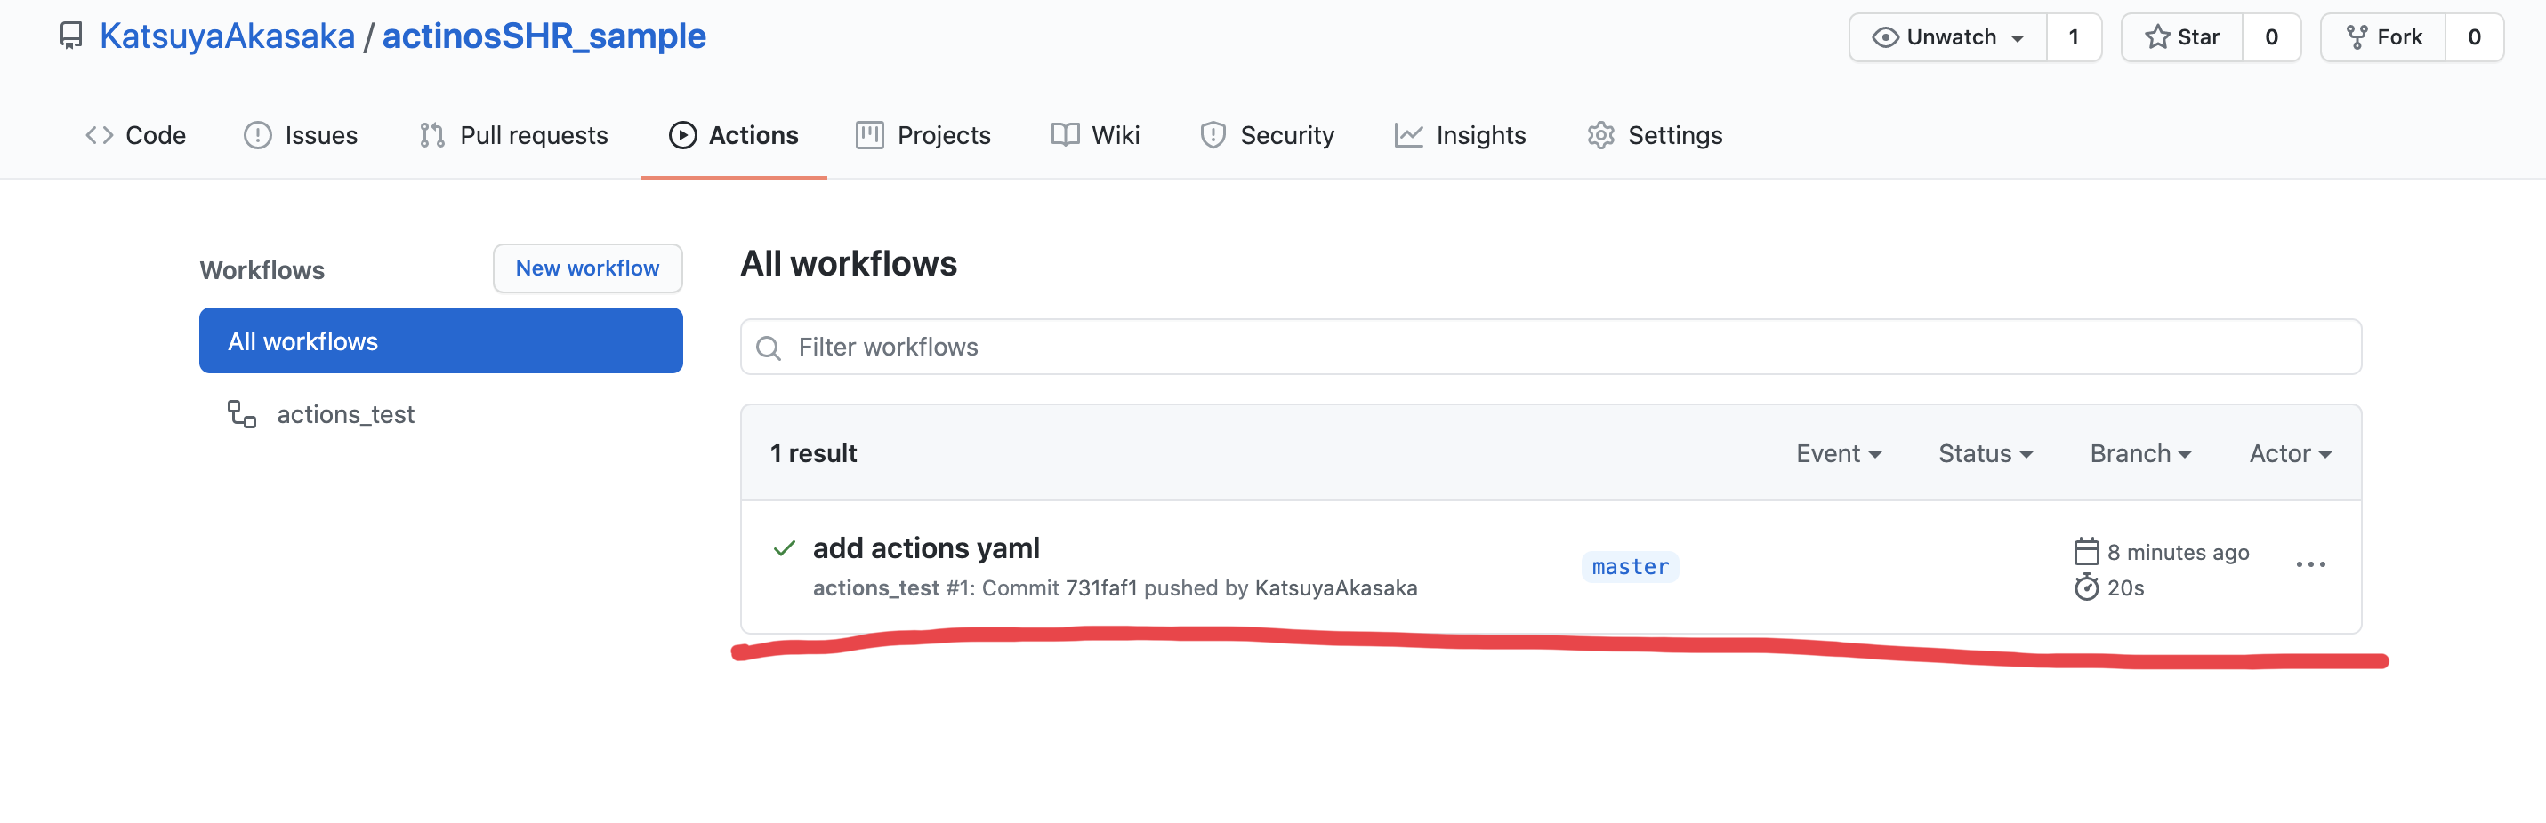Expand the Status filter dropdown
Image resolution: width=2546 pixels, height=823 pixels.
click(1985, 453)
